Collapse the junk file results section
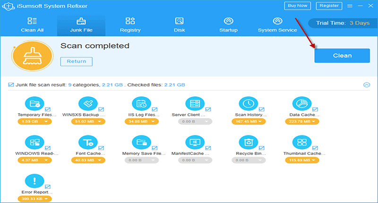 pos(367,85)
